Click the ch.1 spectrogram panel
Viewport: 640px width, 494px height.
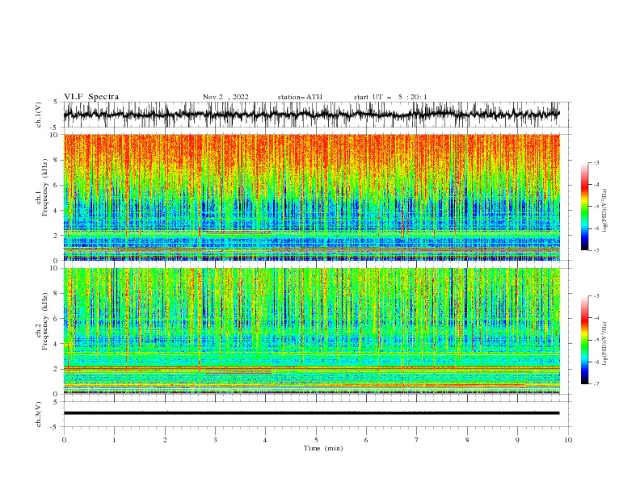pos(312,197)
